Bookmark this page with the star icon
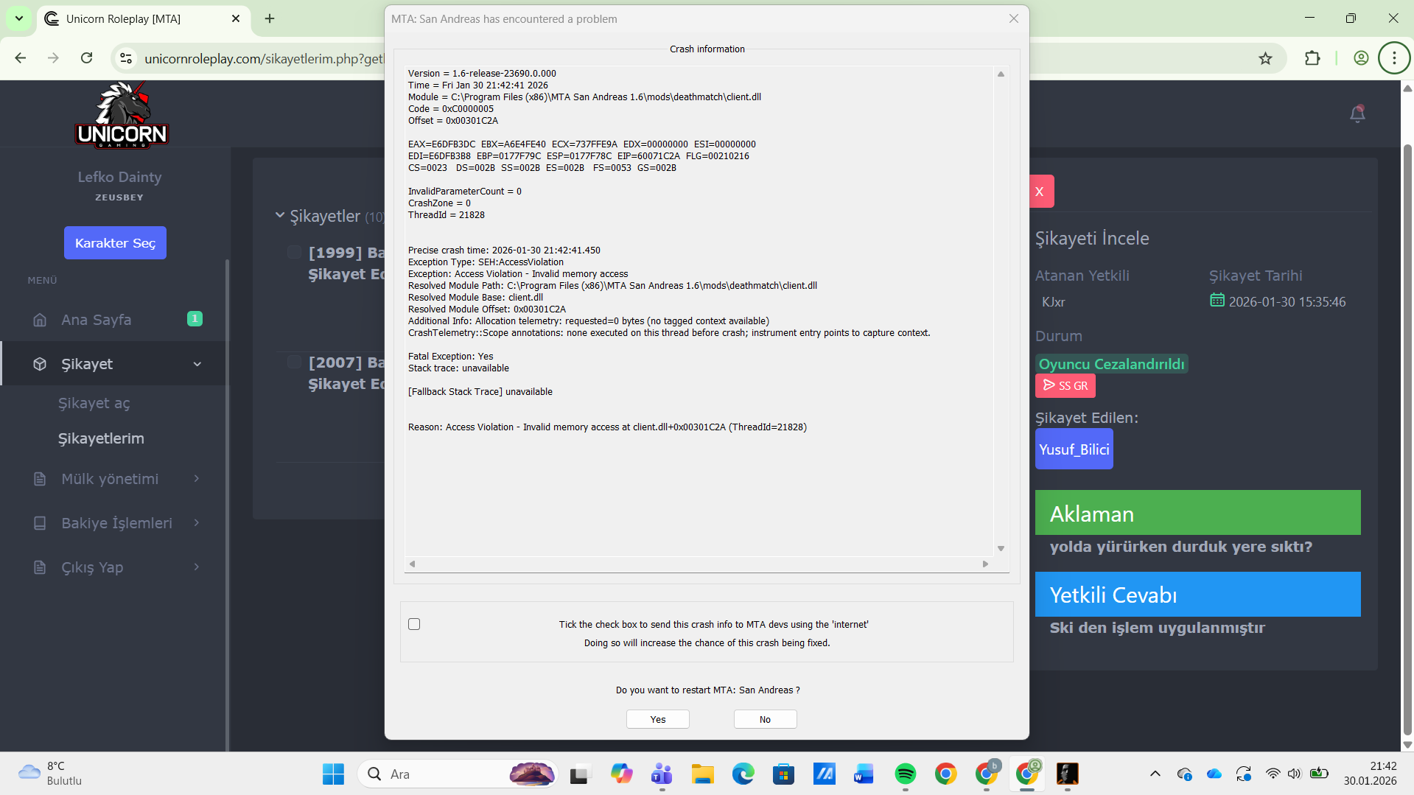Screen dimensions: 1414x795 (1265, 58)
